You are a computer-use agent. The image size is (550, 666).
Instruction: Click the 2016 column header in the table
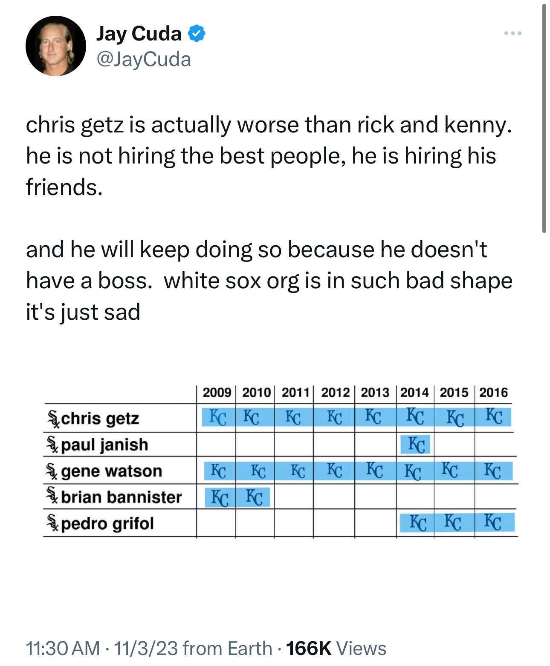493,392
